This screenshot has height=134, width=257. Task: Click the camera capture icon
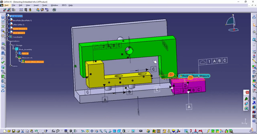click(140, 131)
